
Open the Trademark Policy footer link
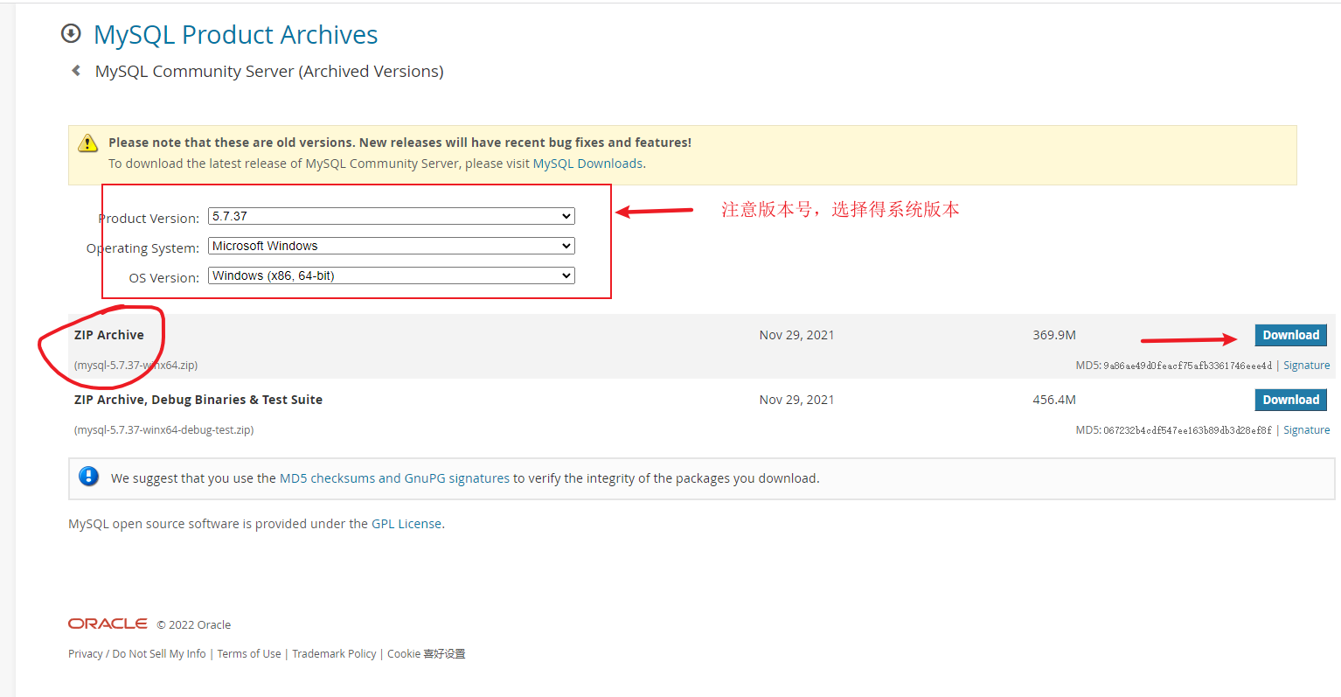tap(334, 654)
